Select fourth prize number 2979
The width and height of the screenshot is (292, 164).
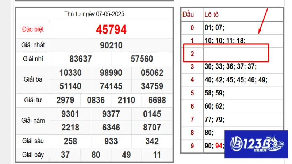(65, 100)
